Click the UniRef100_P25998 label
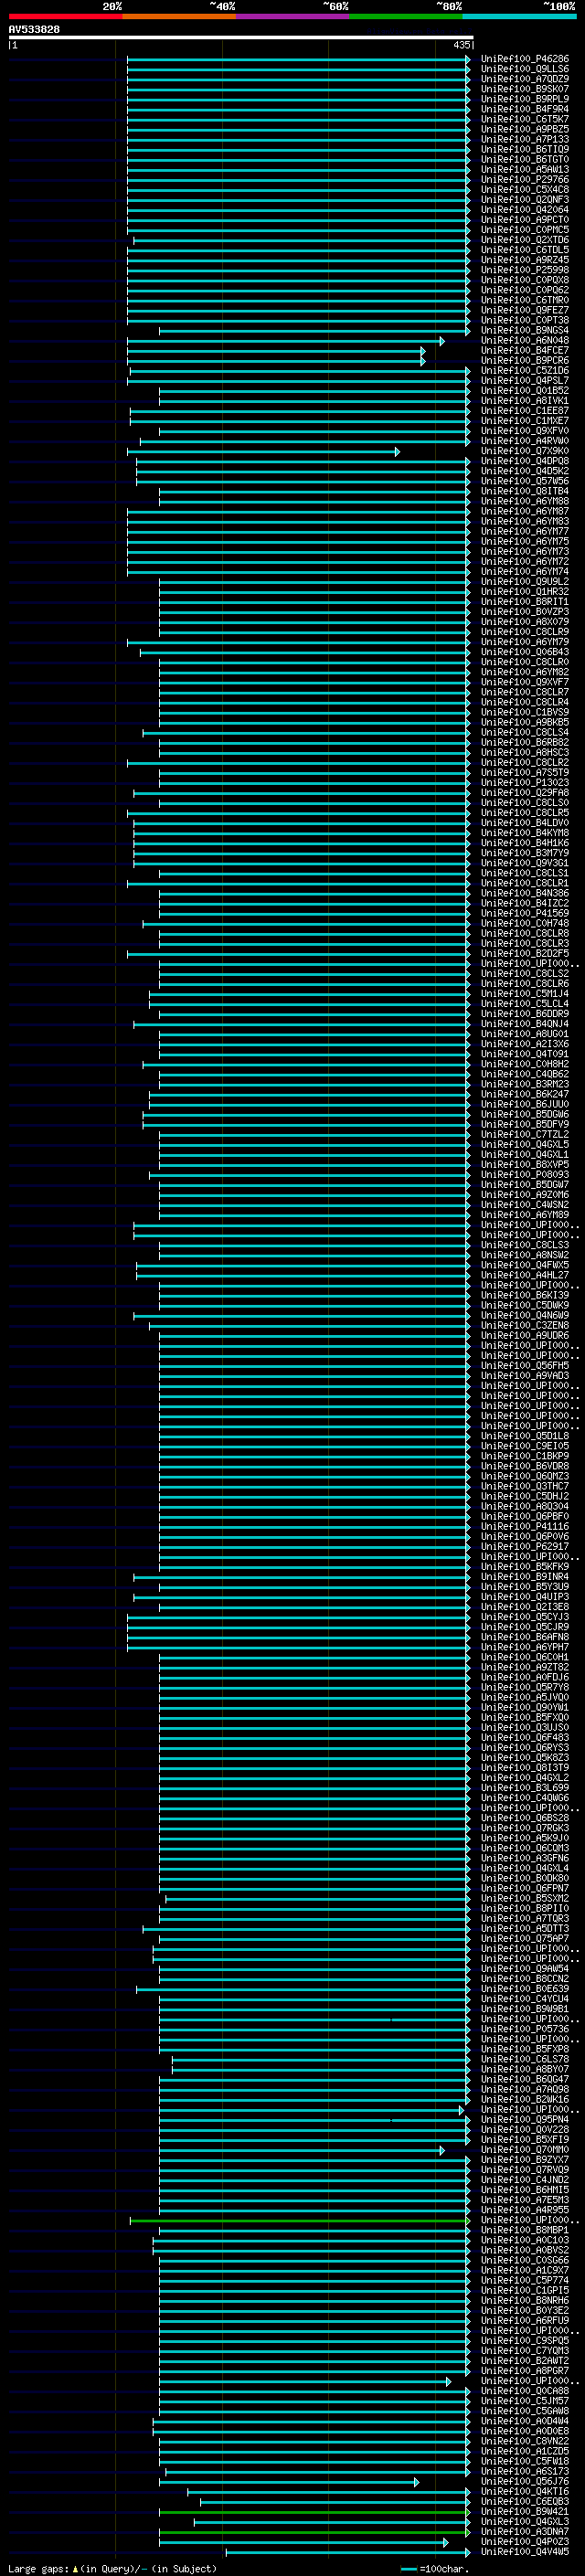585x2576 pixels. click(524, 270)
